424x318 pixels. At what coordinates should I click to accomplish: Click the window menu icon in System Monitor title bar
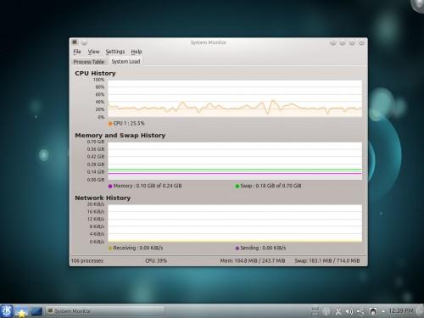[x=75, y=42]
